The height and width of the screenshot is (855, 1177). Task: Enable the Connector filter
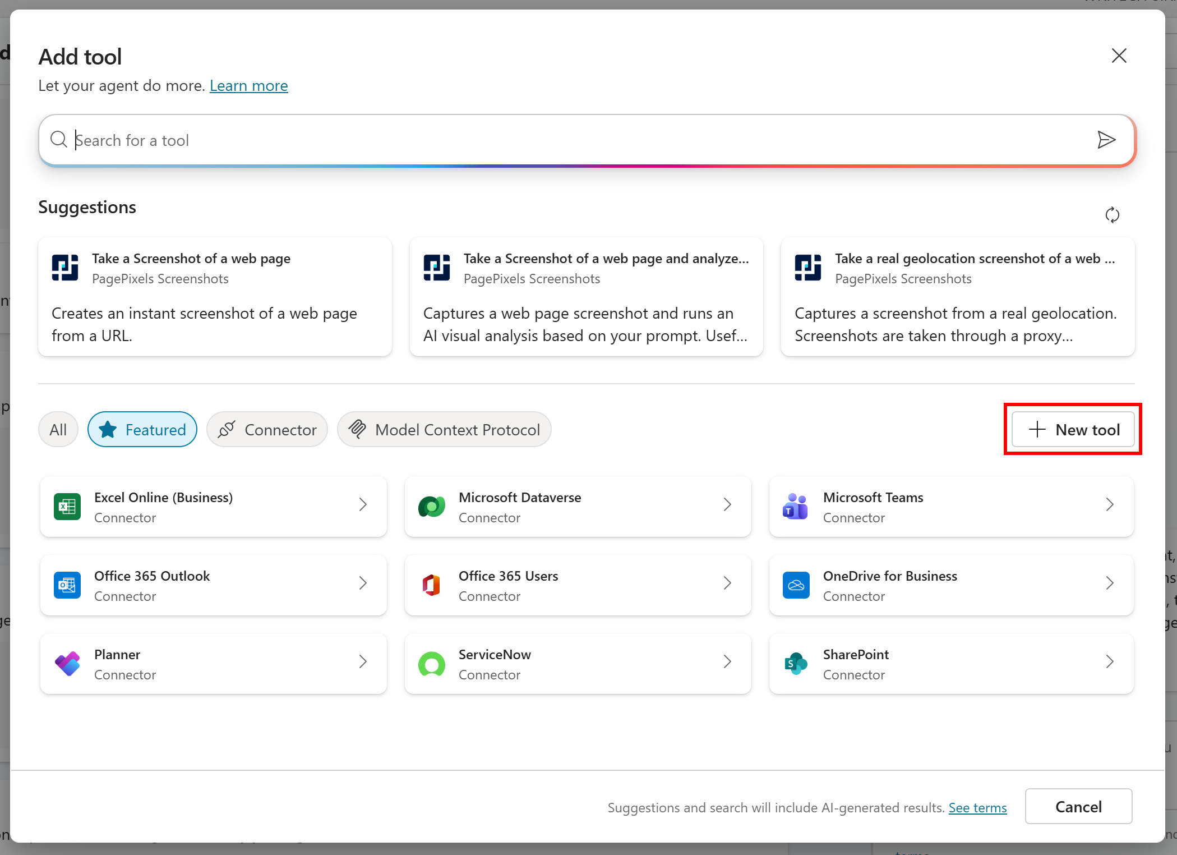(x=267, y=429)
